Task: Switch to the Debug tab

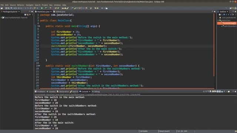Action: [x=96, y=92]
